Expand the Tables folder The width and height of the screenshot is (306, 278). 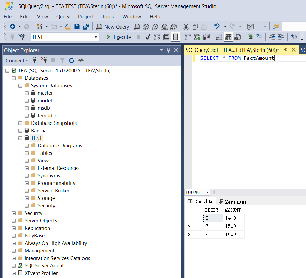27,153
